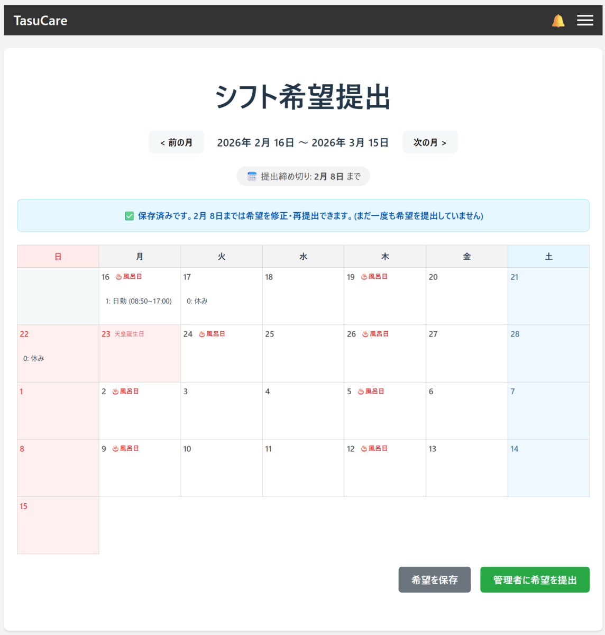Viewport: 605px width, 635px height.
Task: Go to previous month with 前の月
Action: pos(176,142)
